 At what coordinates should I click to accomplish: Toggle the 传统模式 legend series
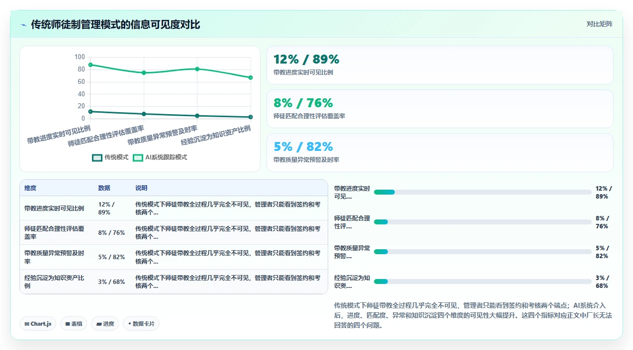110,157
